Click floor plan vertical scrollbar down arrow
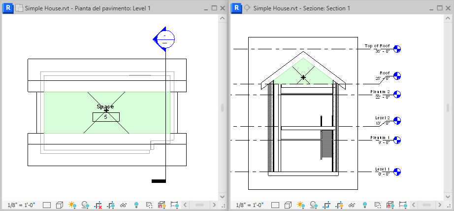The image size is (454, 211). coord(223,197)
